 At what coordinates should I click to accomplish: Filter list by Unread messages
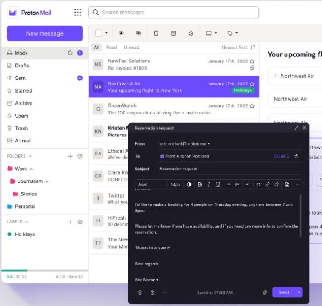131,48
